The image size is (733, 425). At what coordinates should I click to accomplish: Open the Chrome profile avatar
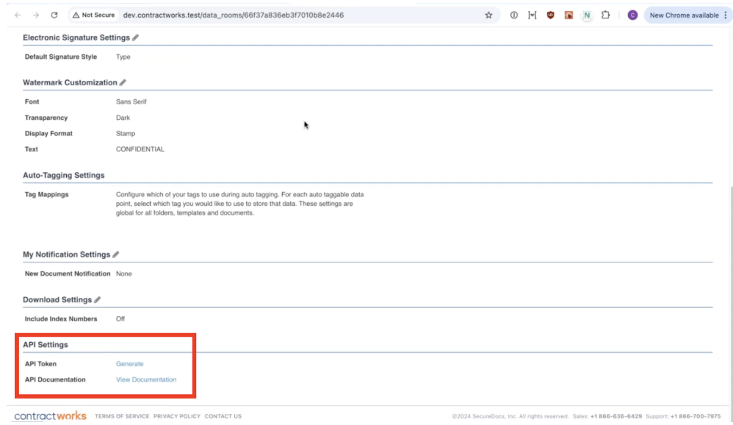pos(632,15)
